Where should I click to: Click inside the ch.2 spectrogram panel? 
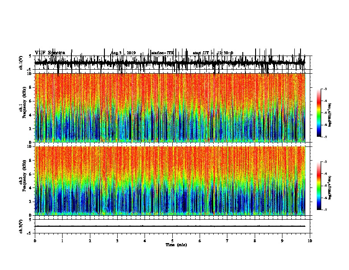point(170,181)
